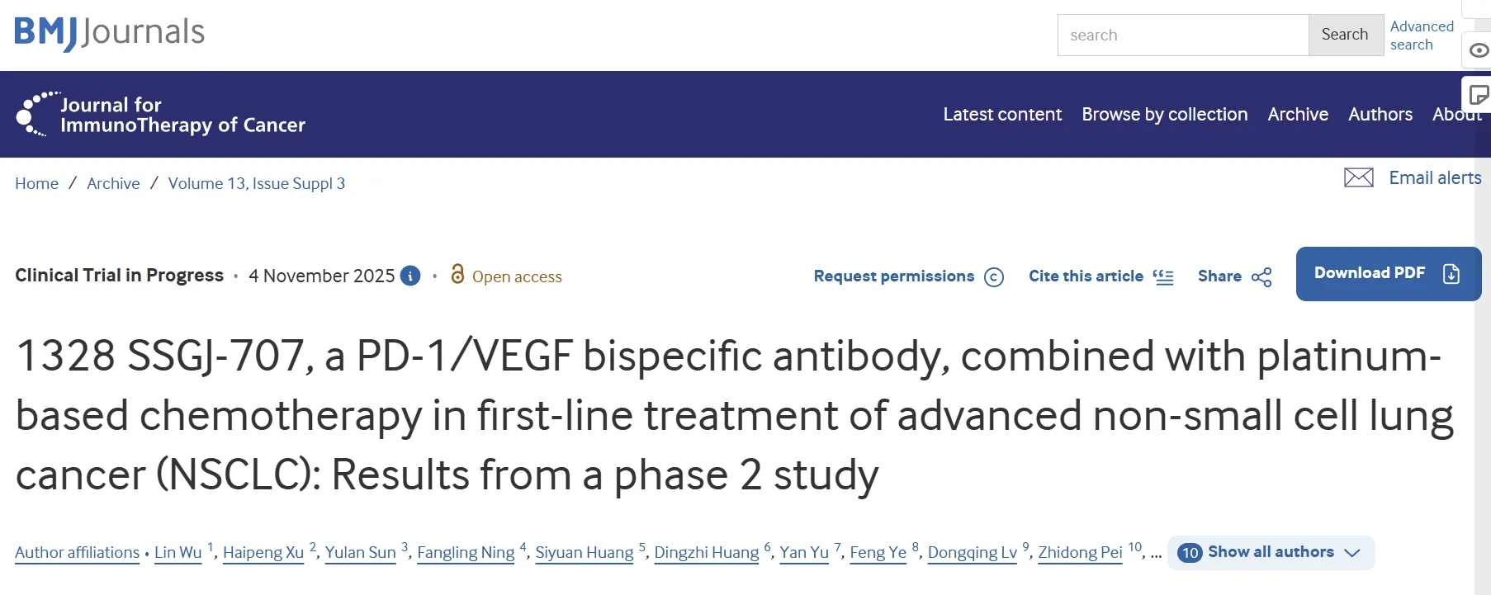The image size is (1491, 595).
Task: Click the info icon beside publication date
Action: pos(410,276)
